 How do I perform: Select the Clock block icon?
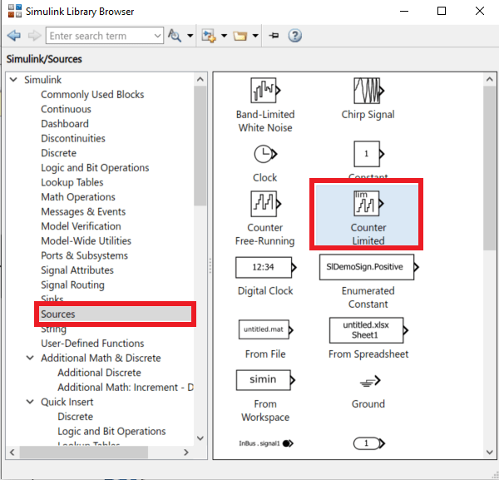(x=265, y=154)
